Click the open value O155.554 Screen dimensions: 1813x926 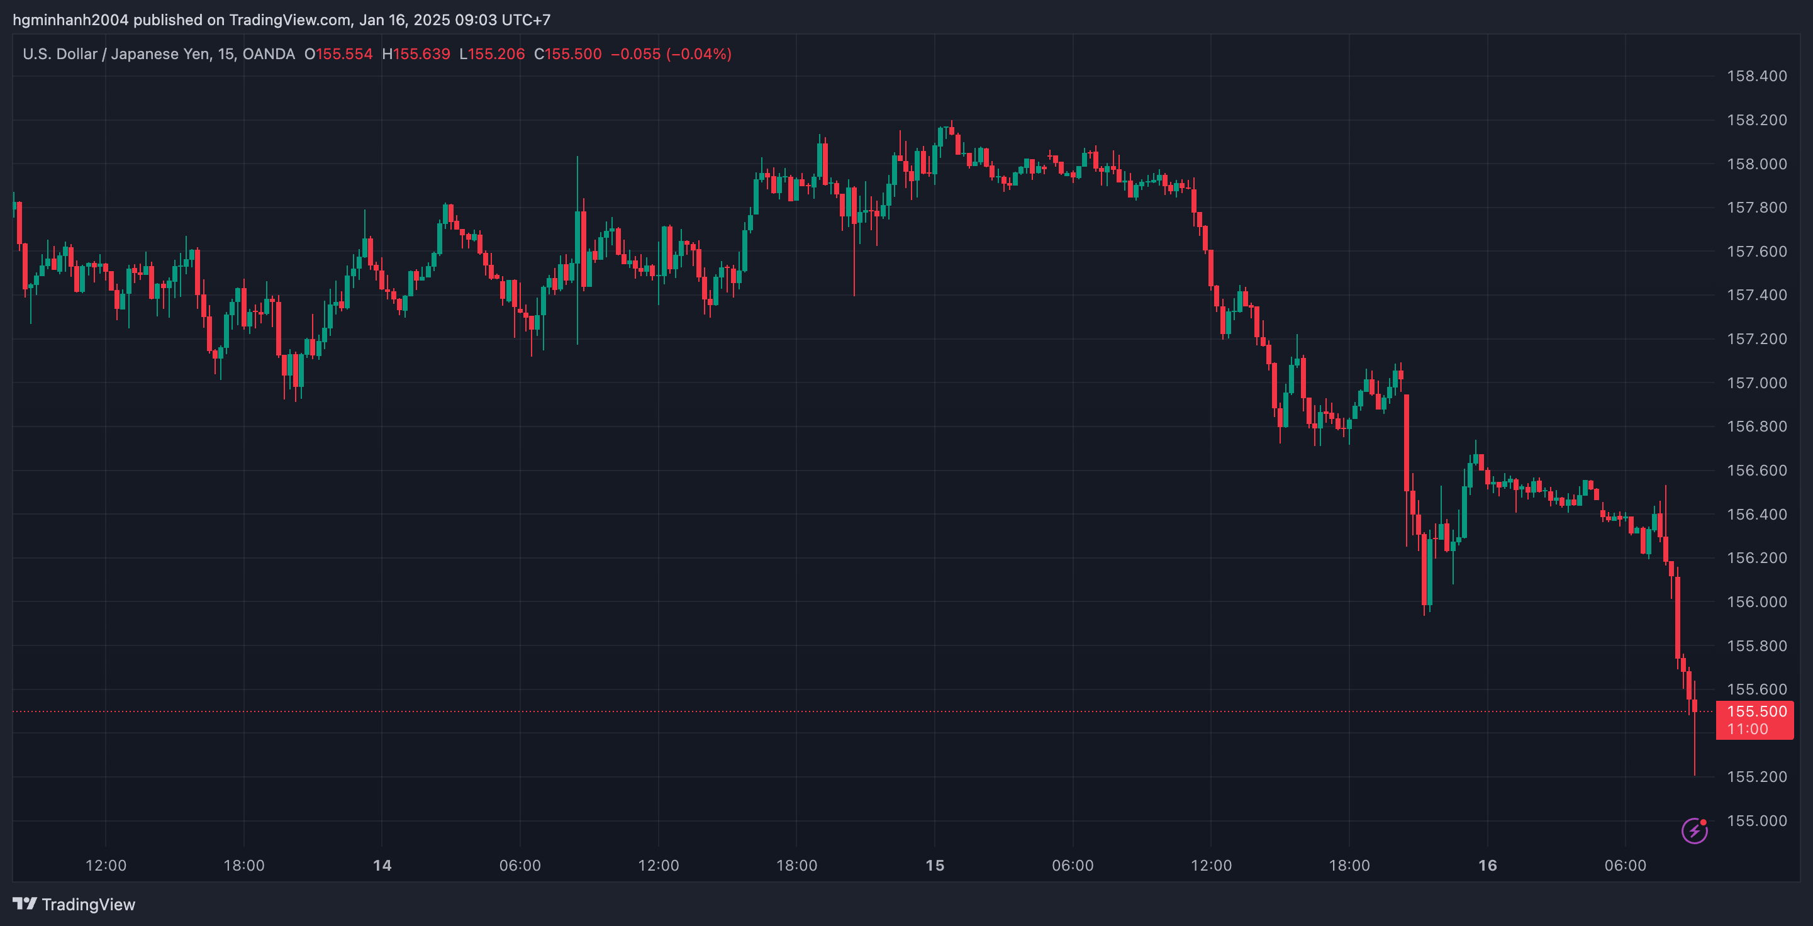pos(338,54)
